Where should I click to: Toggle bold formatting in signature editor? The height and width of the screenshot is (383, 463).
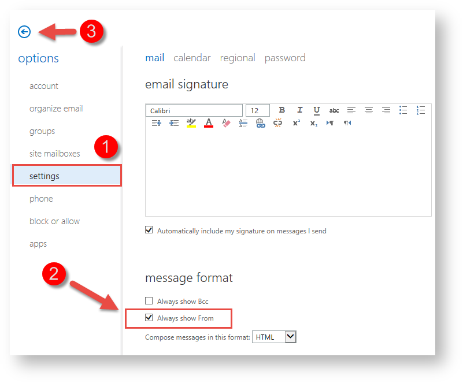coord(282,110)
